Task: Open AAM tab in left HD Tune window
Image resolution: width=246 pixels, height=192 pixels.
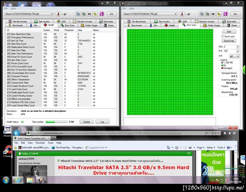Action: coord(61,21)
